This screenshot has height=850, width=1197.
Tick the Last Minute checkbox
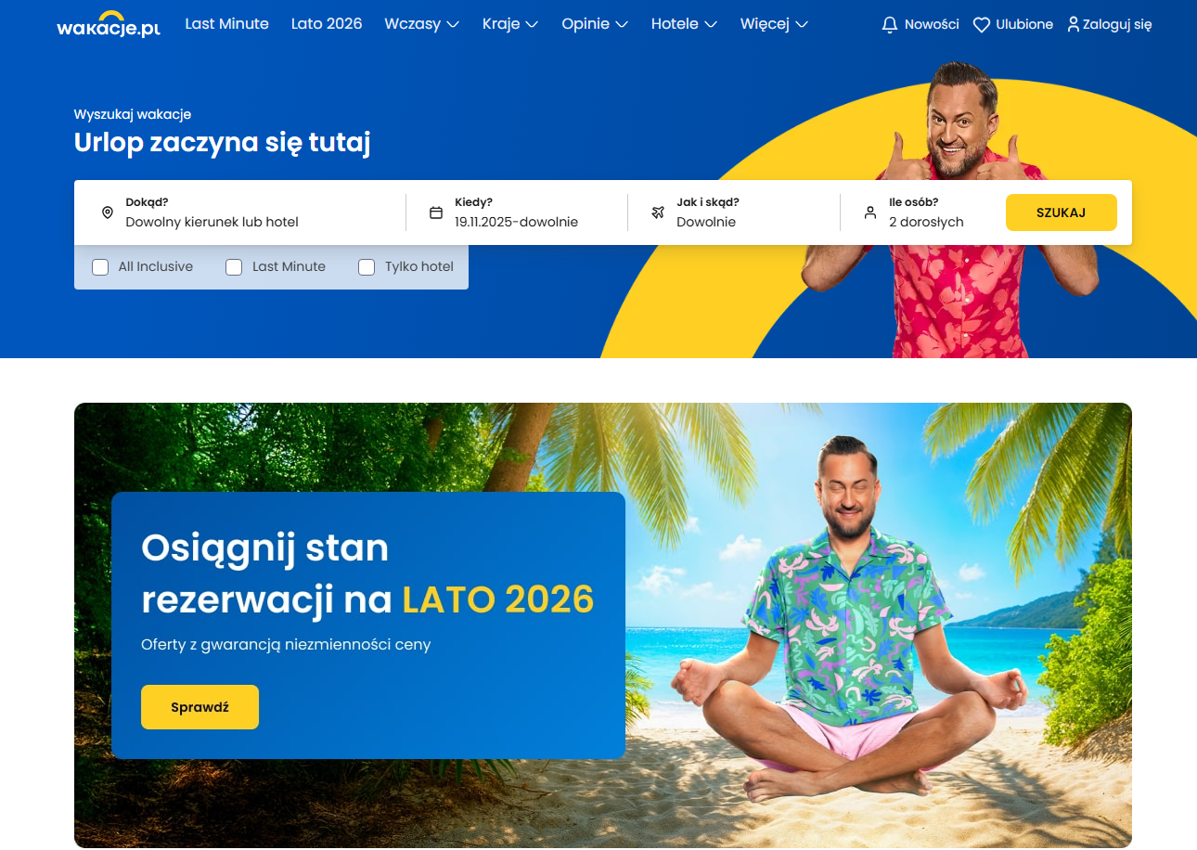click(234, 267)
